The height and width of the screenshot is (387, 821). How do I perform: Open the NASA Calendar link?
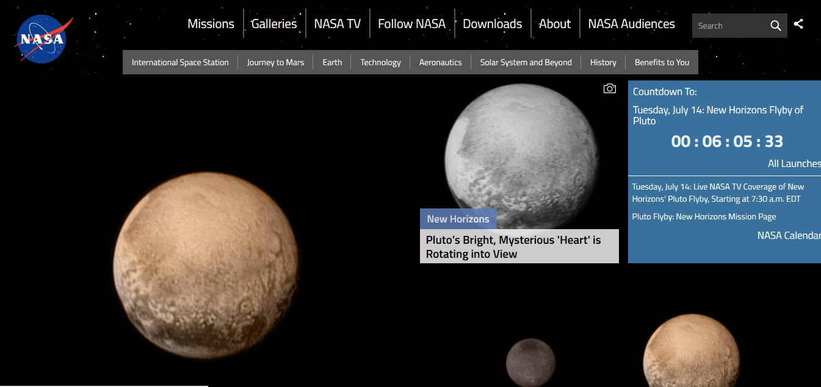pos(789,235)
